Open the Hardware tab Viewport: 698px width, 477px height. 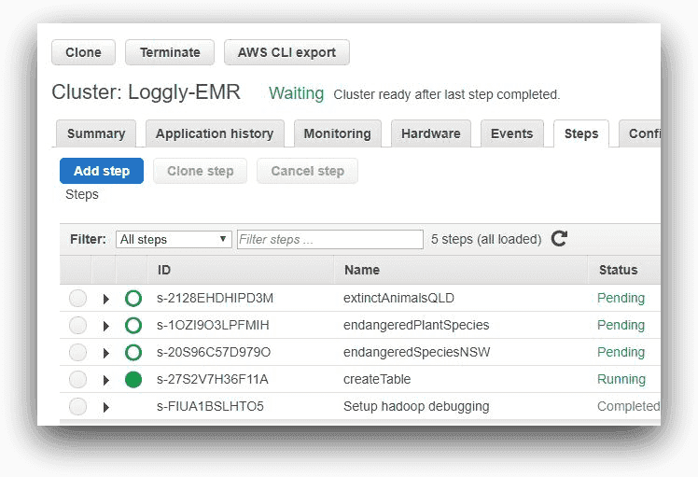[430, 133]
